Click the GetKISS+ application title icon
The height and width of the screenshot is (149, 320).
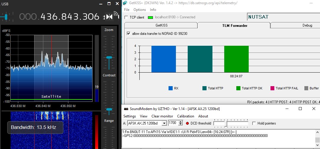click(x=125, y=3)
